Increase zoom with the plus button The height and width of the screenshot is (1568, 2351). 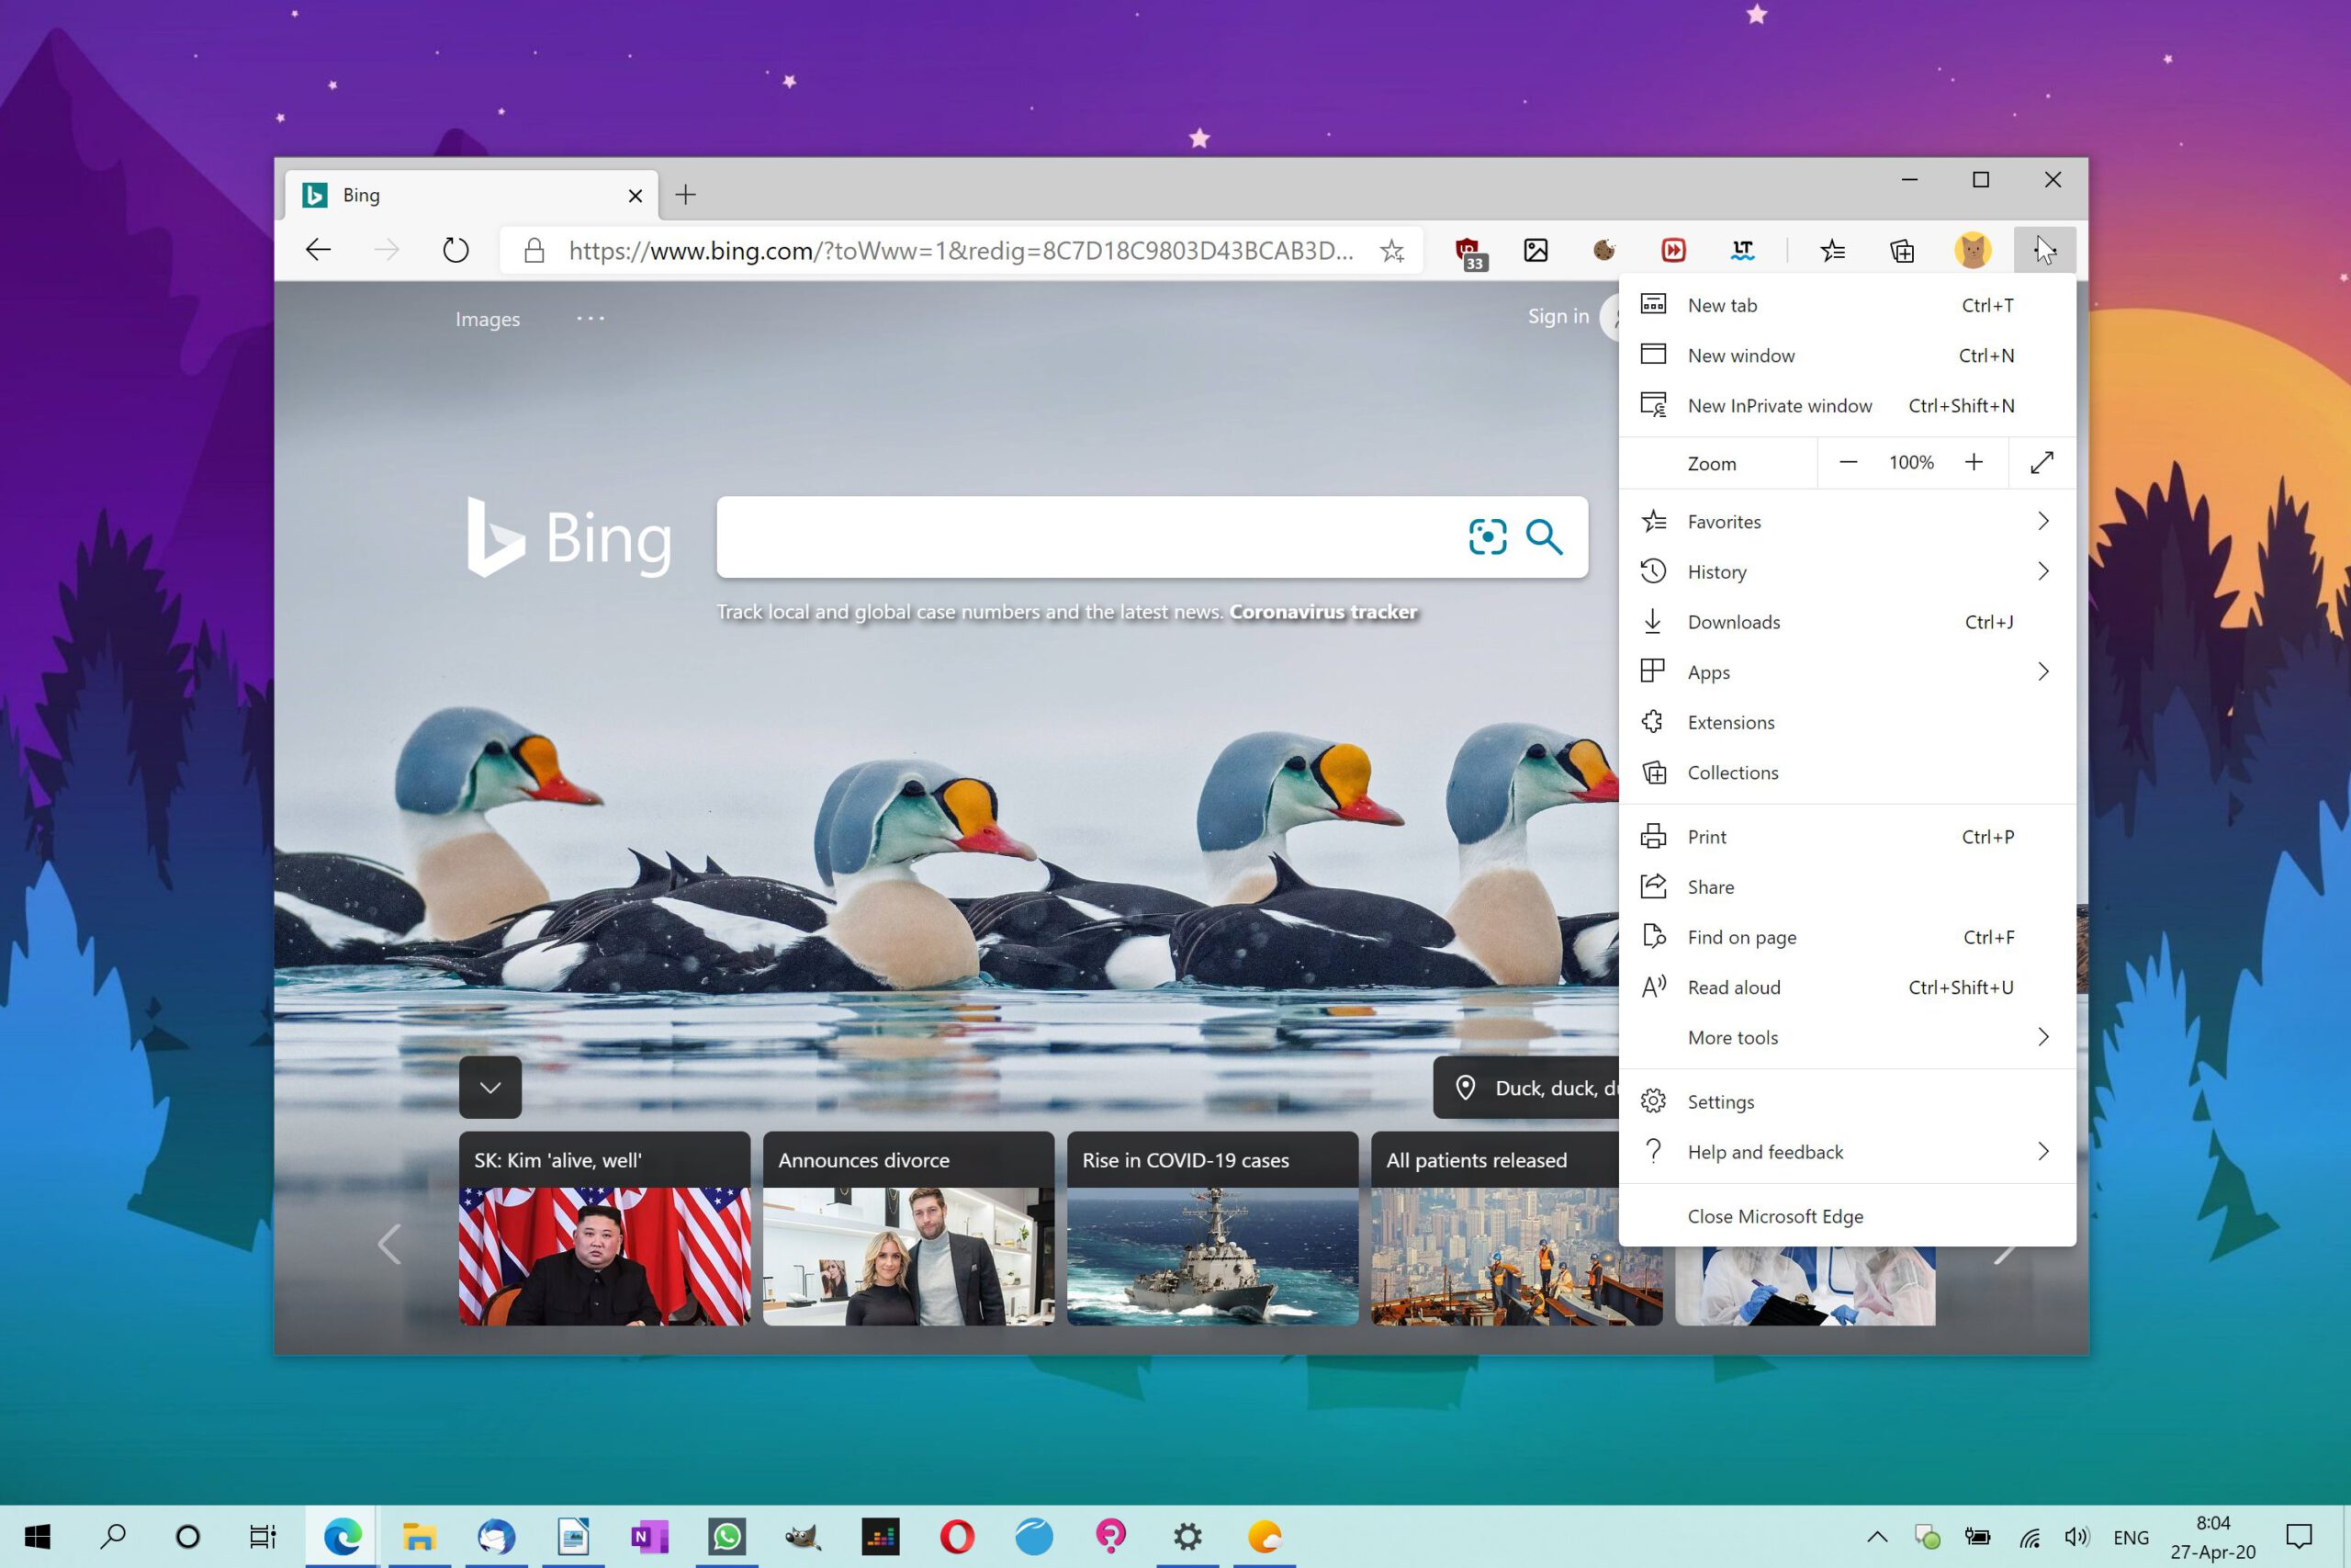coord(1974,462)
